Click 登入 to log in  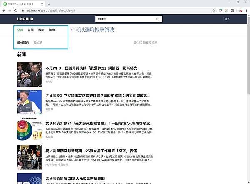click(227, 19)
